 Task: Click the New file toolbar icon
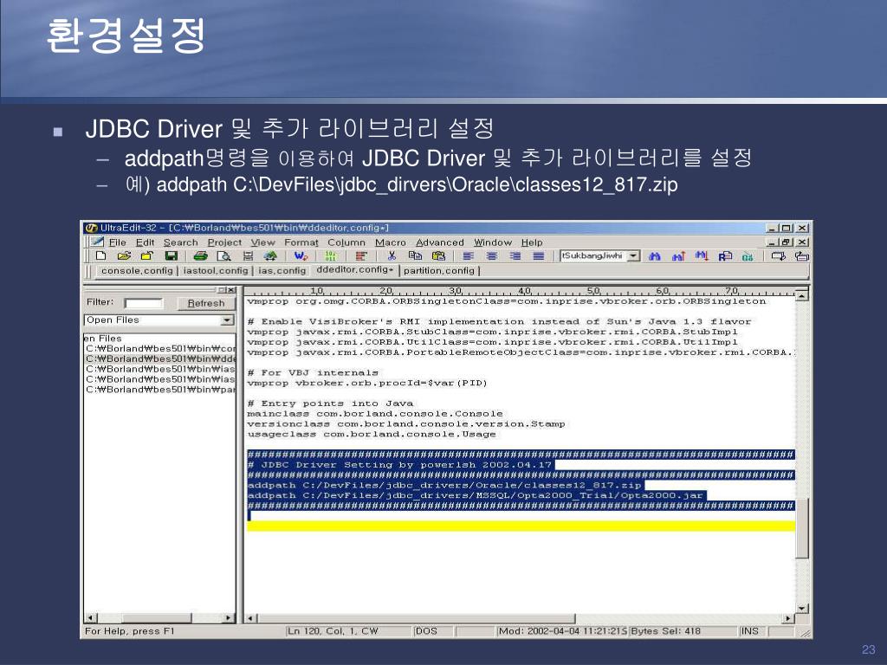pyautogui.click(x=101, y=256)
